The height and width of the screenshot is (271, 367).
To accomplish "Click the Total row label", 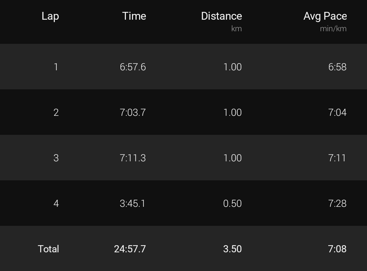I will (x=48, y=249).
